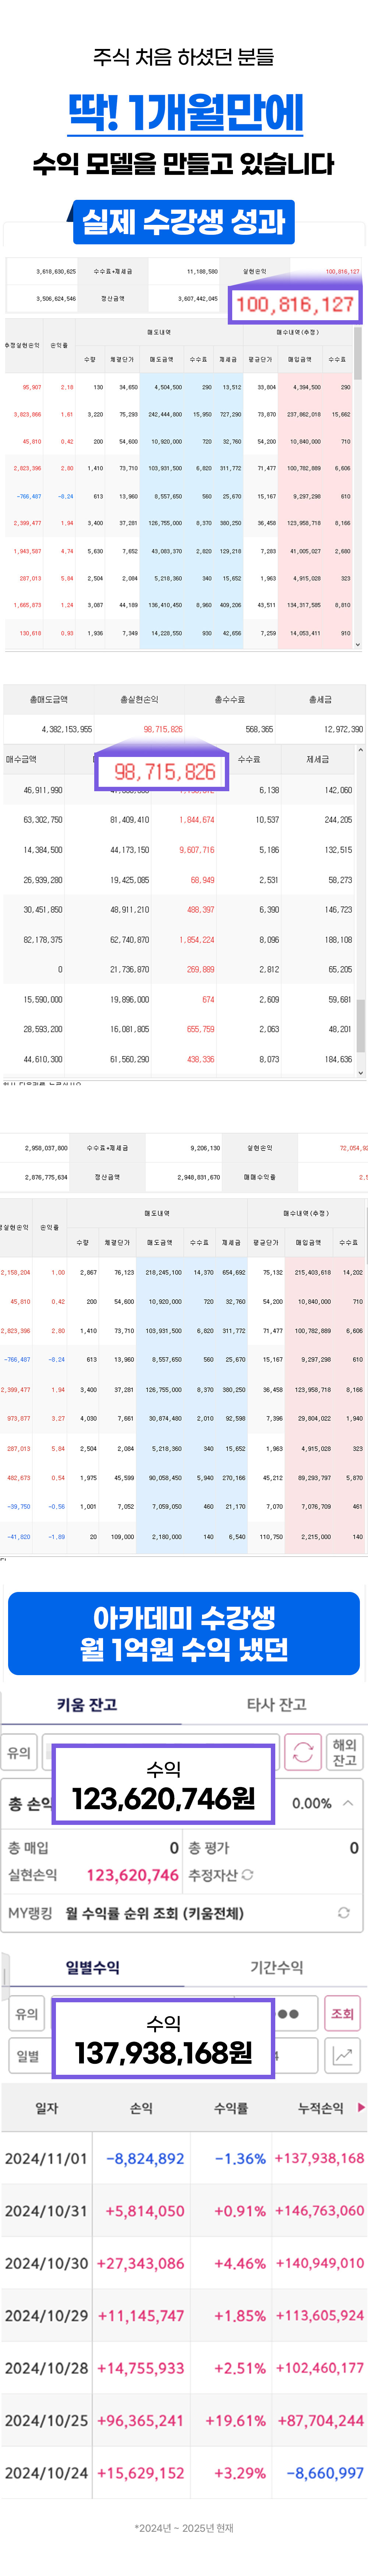Viewport: 368px width, 2576px height.
Task: Click the 손익 column header
Action: 141,2107
